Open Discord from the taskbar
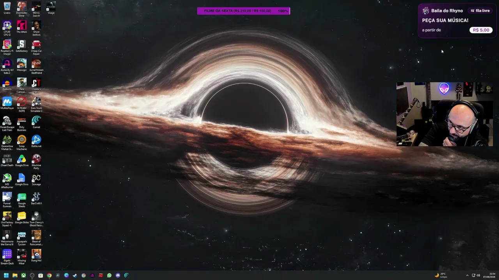The image size is (499, 280). (118, 275)
